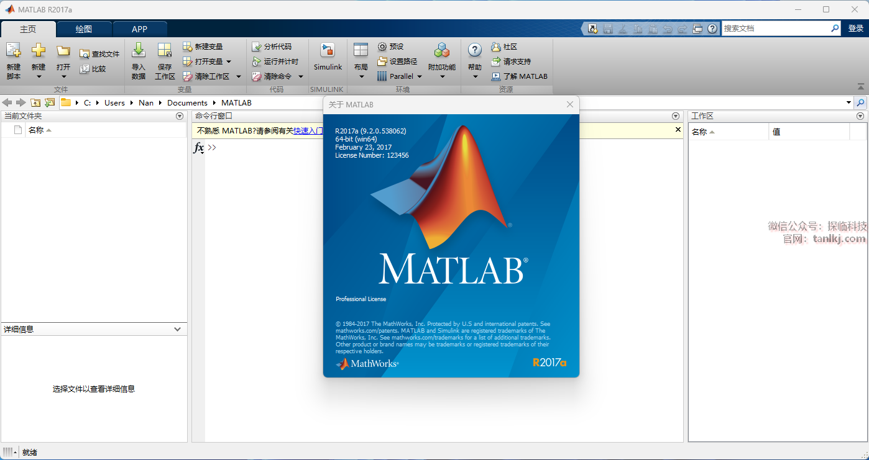The image size is (869, 460).
Task: Navigate back in folder history
Action: 7,102
